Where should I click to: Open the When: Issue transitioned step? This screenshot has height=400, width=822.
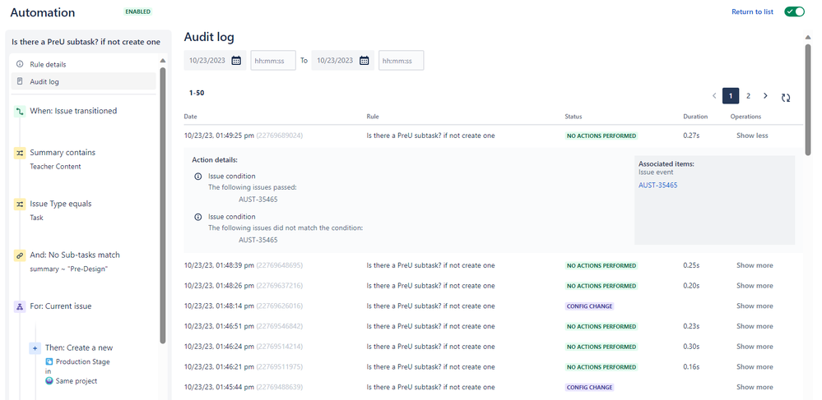73,111
